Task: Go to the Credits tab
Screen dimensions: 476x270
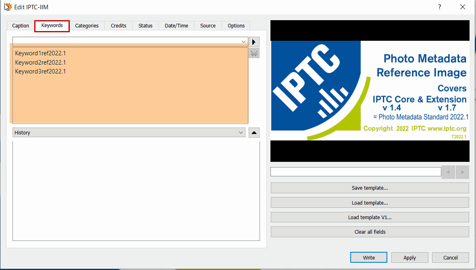Action: click(x=118, y=25)
